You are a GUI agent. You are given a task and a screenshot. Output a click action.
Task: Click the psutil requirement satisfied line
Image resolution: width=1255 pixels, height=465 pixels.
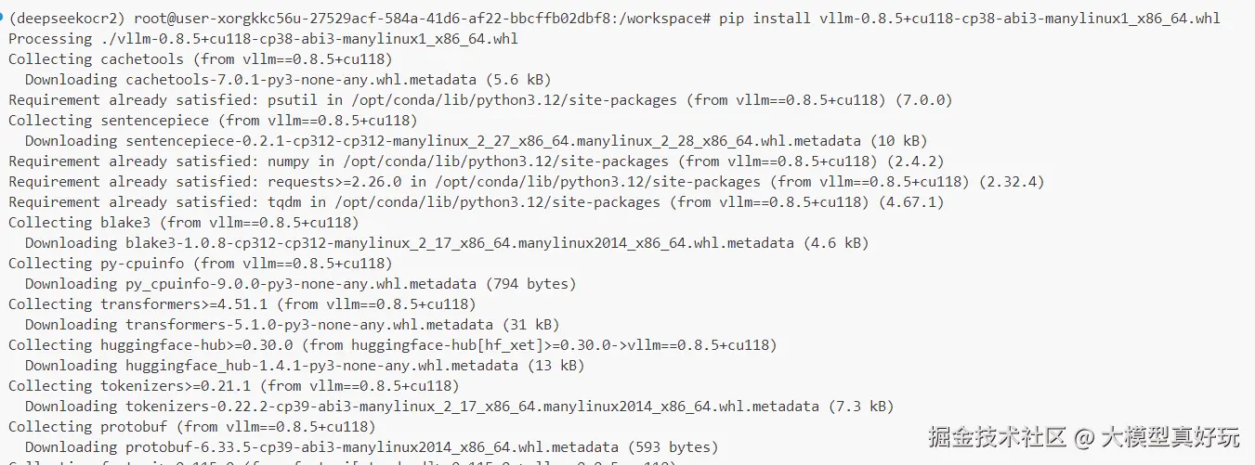click(480, 100)
